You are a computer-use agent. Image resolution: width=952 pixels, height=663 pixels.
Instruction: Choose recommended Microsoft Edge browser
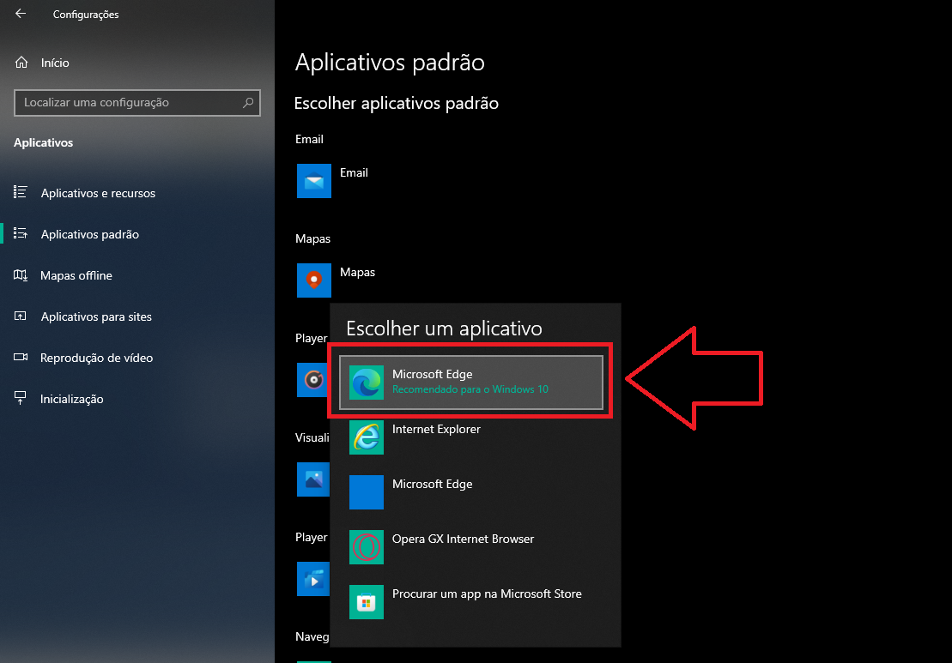470,382
